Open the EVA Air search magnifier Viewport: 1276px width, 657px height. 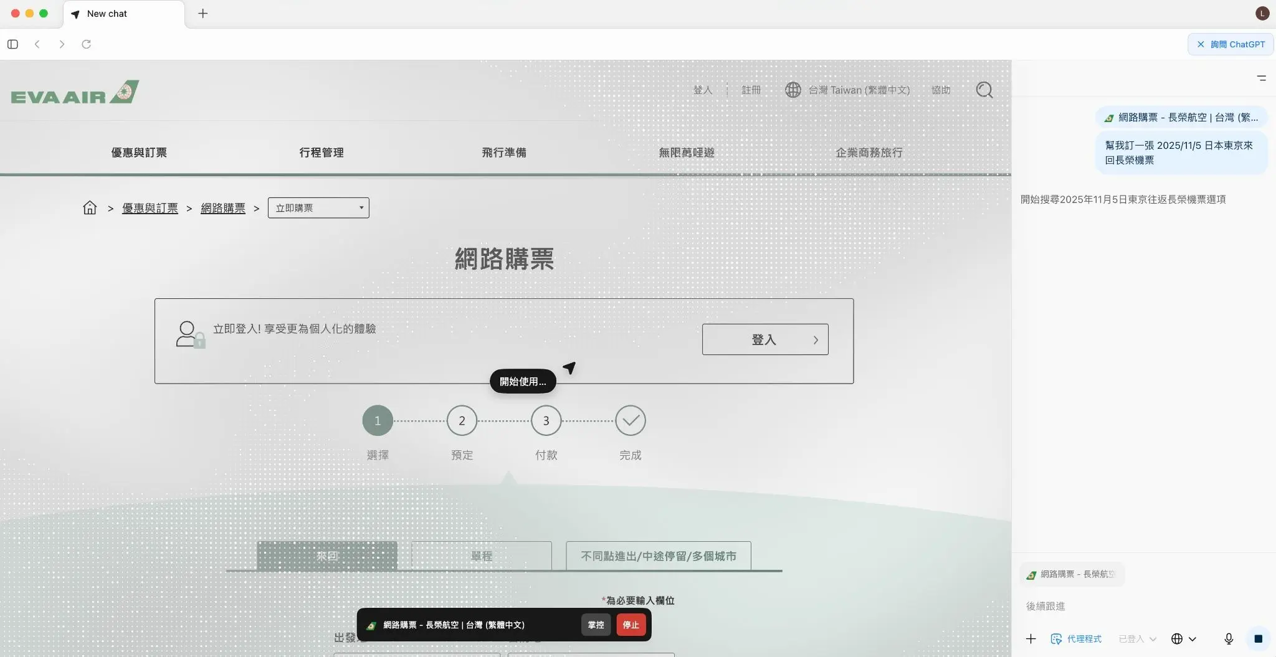click(984, 90)
